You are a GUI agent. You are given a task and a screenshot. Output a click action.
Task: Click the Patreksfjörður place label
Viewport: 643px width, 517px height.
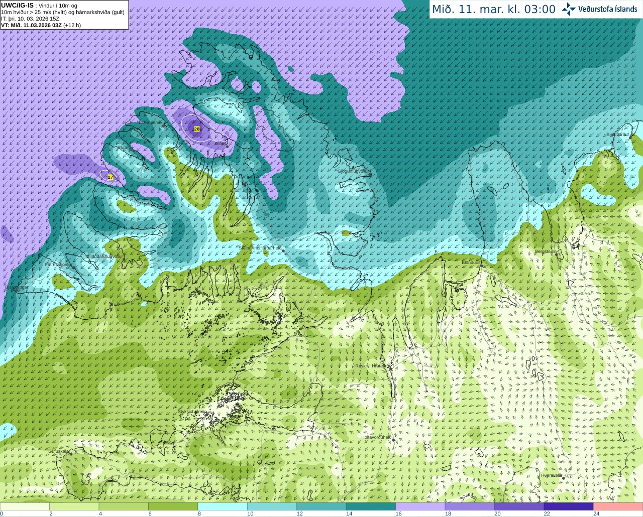(x=58, y=264)
